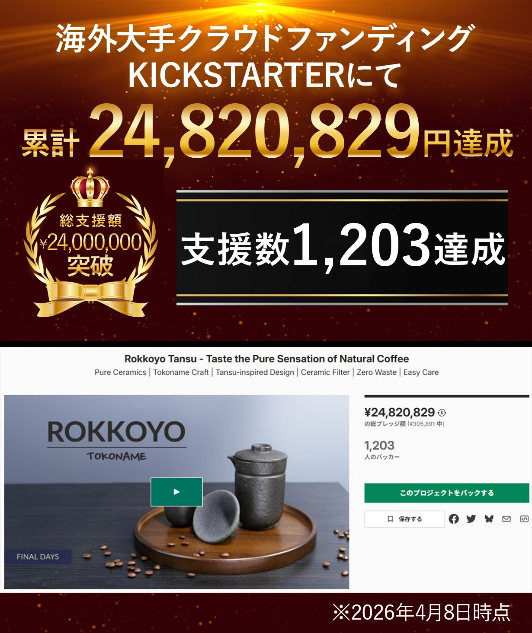Share via the Bluesky butterfly icon
This screenshot has height=633, width=532.
click(489, 519)
